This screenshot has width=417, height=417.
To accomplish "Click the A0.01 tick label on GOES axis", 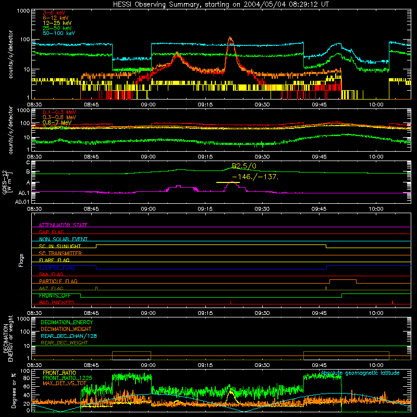I will click(x=22, y=202).
